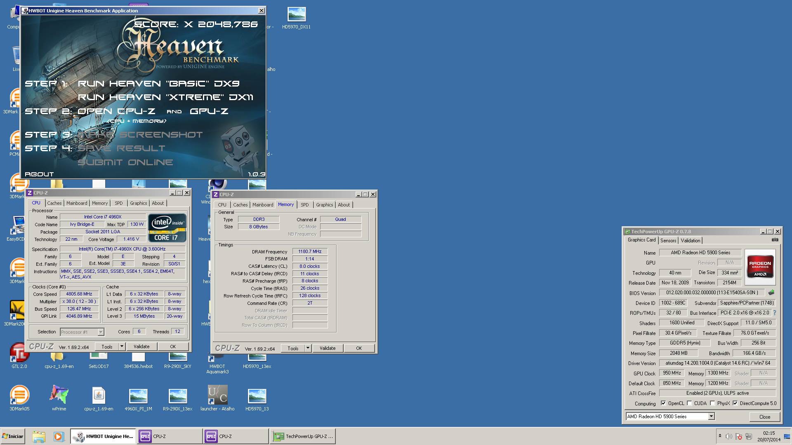Screen dimensions: 792x445
Task: Open the wPrime desktop icon
Action: click(x=59, y=398)
